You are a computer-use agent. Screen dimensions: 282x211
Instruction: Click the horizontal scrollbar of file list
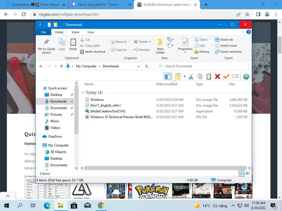pos(165,168)
